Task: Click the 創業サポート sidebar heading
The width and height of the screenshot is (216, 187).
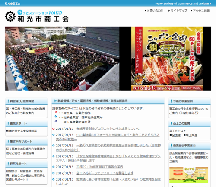Action: click(18, 123)
